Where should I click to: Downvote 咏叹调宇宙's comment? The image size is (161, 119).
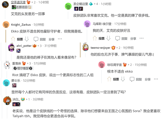123,79
